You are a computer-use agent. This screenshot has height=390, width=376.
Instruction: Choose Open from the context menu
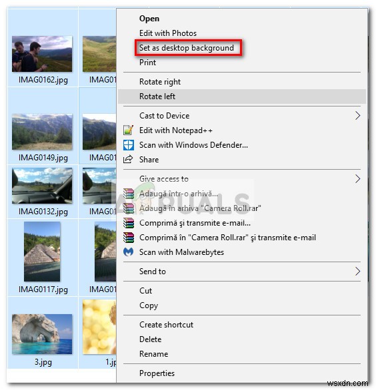(149, 19)
